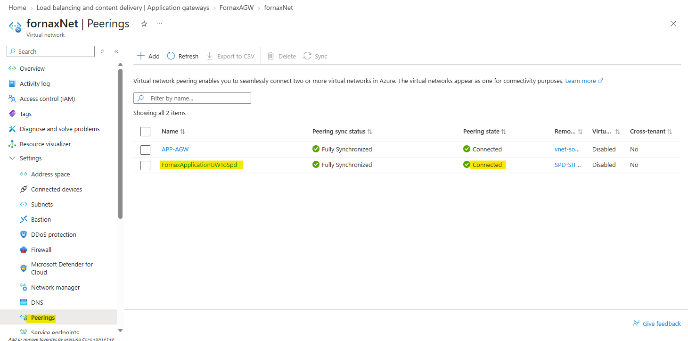Click the Bastion icon in sidebar
This screenshot has height=341, width=688.
click(x=24, y=219)
